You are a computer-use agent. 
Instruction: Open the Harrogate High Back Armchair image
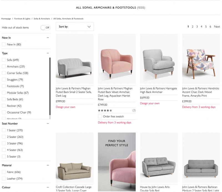(159, 59)
